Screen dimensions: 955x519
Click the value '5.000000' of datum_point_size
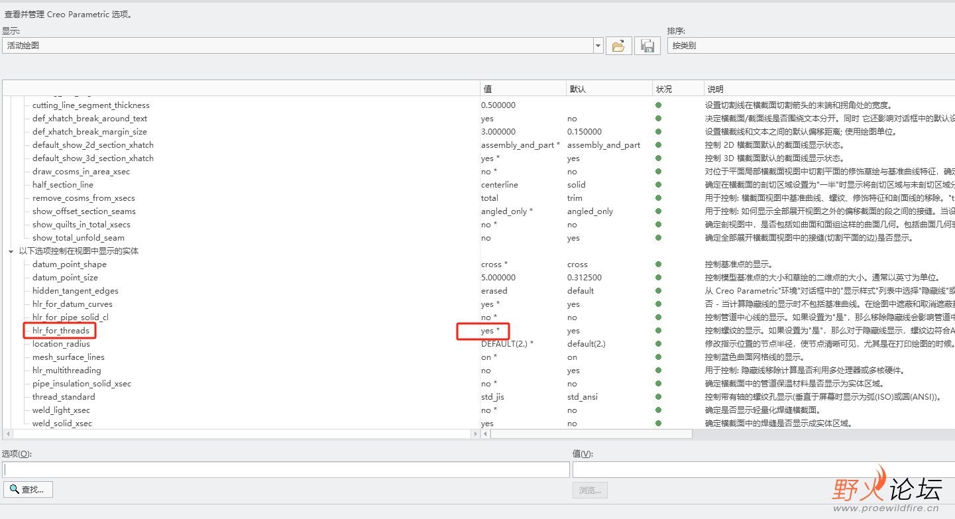(x=498, y=278)
